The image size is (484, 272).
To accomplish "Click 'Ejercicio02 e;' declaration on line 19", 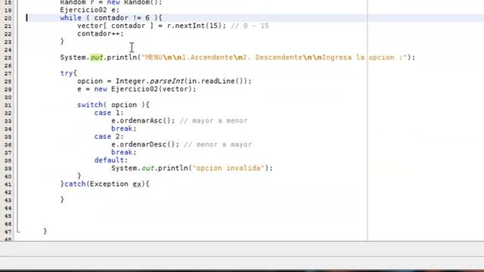I will point(89,10).
